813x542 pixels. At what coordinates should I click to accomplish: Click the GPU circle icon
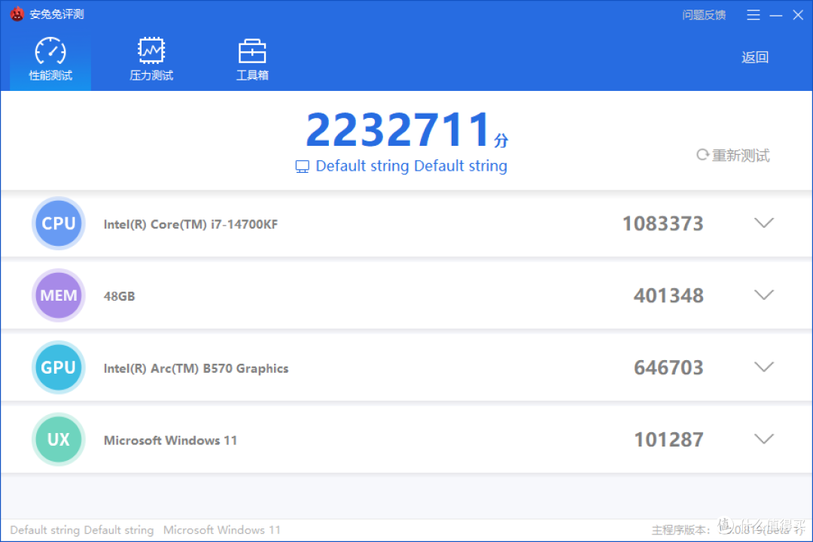pyautogui.click(x=59, y=367)
